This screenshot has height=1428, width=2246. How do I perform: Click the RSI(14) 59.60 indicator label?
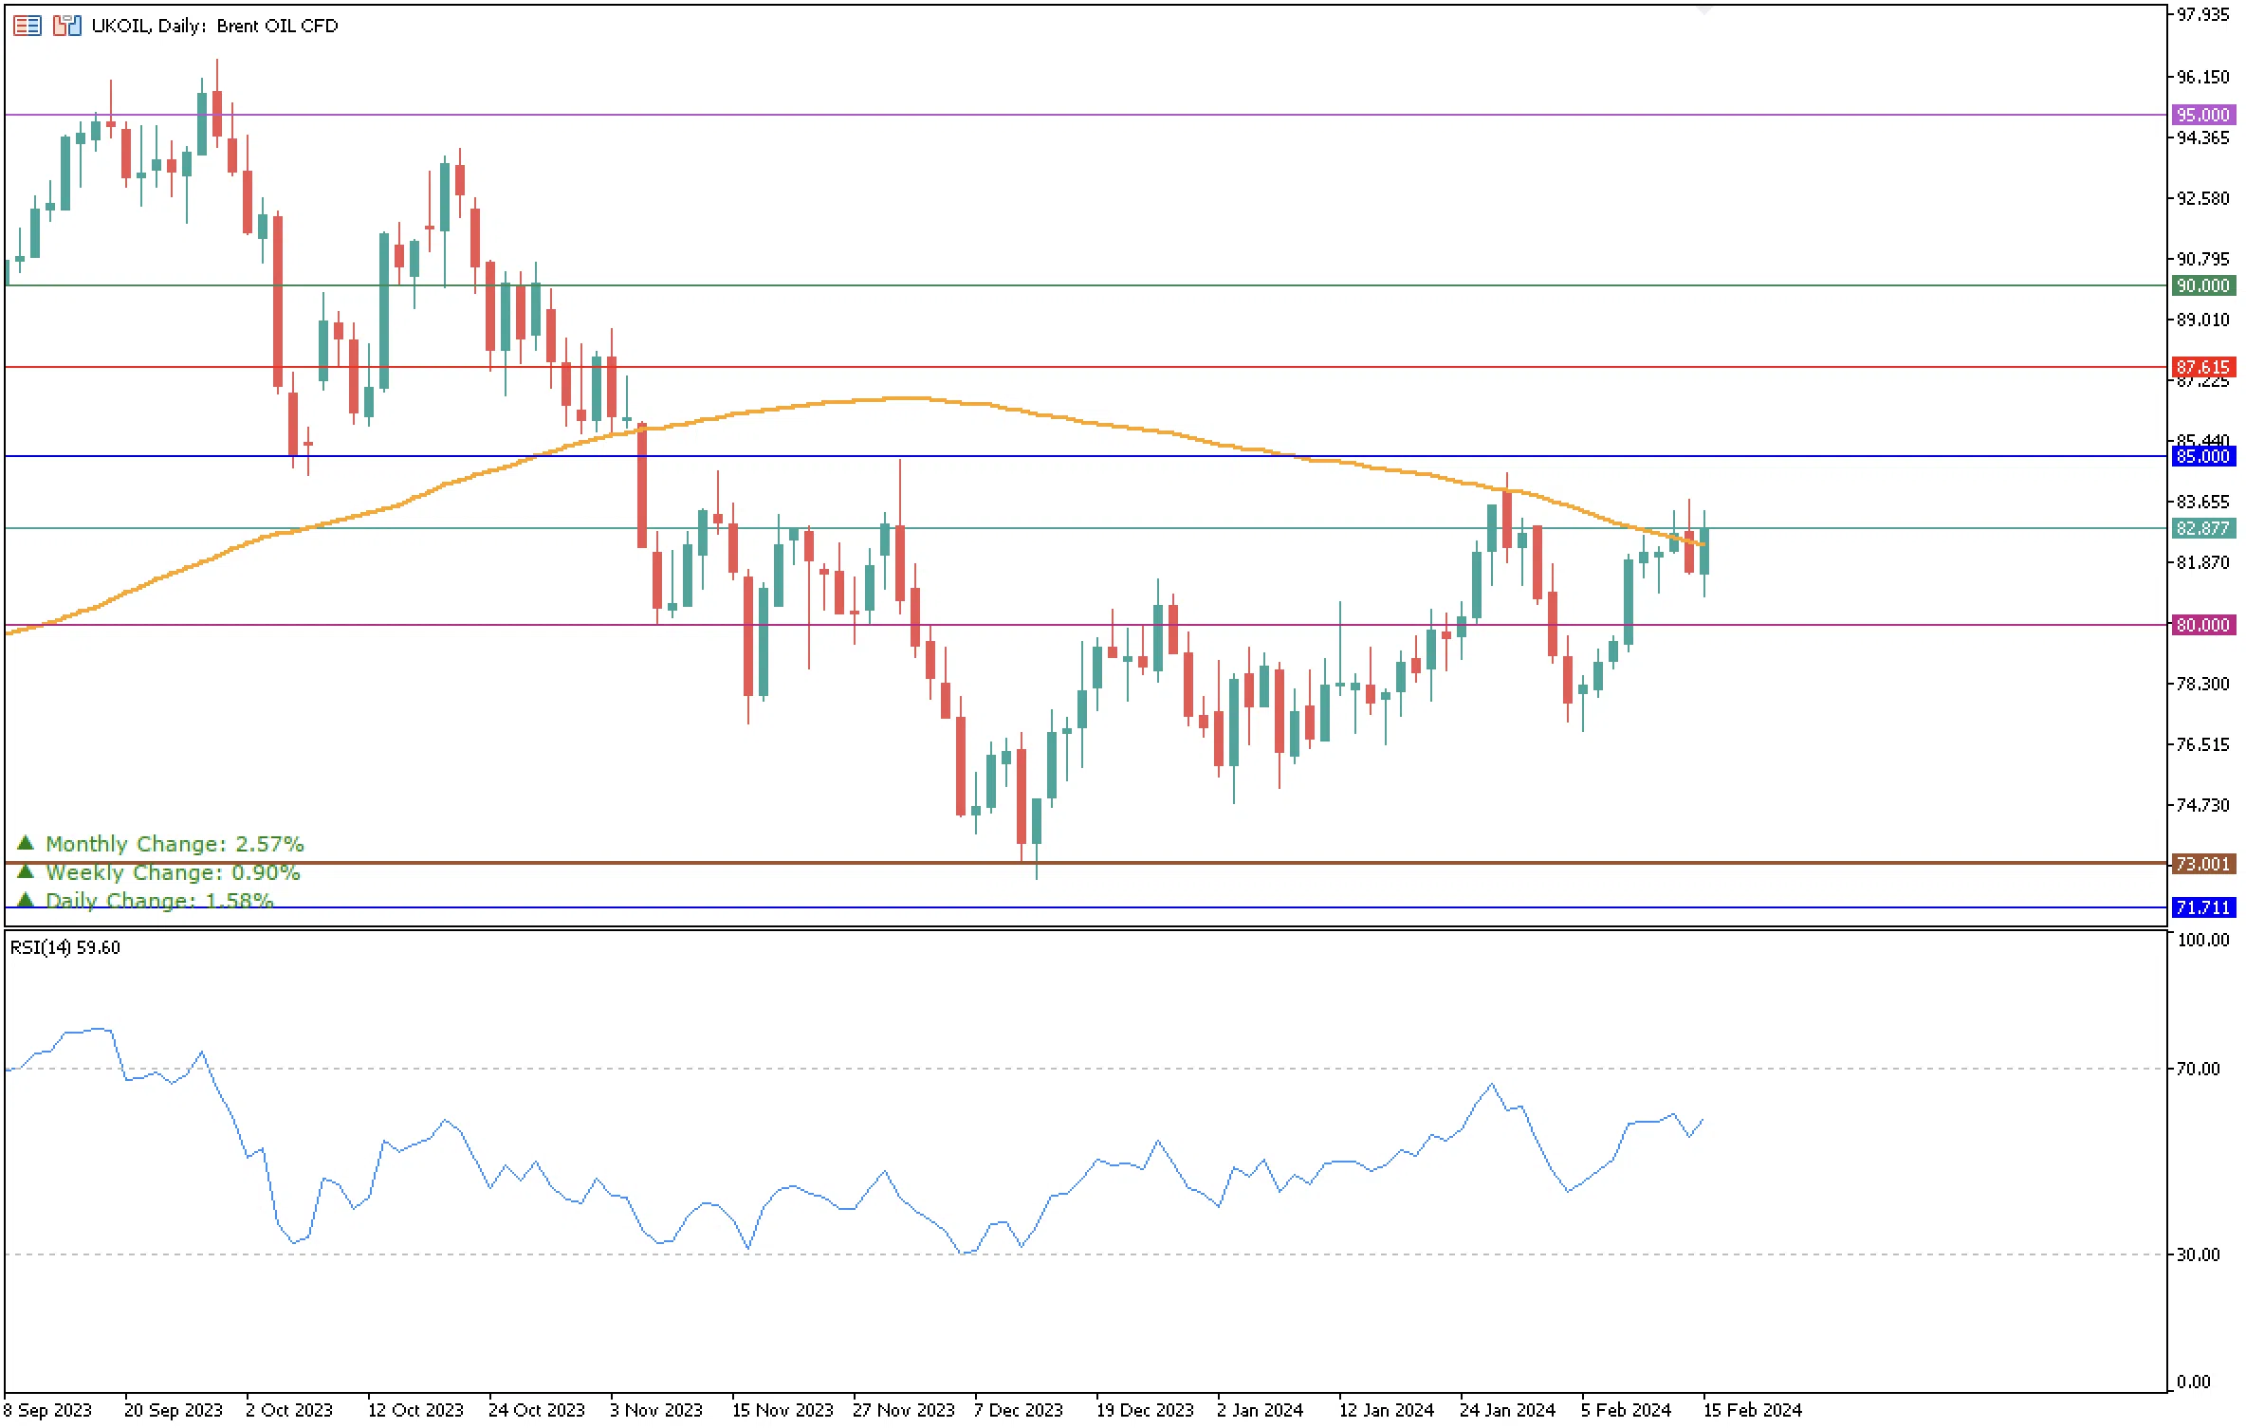[65, 947]
